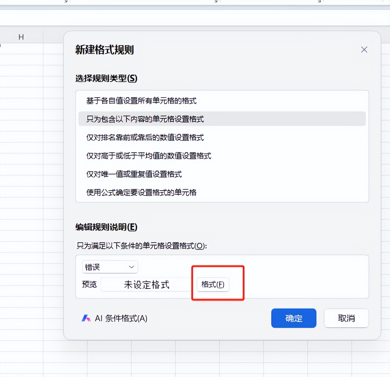Confirm with the 确定 button

click(294, 318)
